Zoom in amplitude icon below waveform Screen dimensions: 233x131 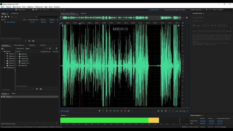coord(158,111)
